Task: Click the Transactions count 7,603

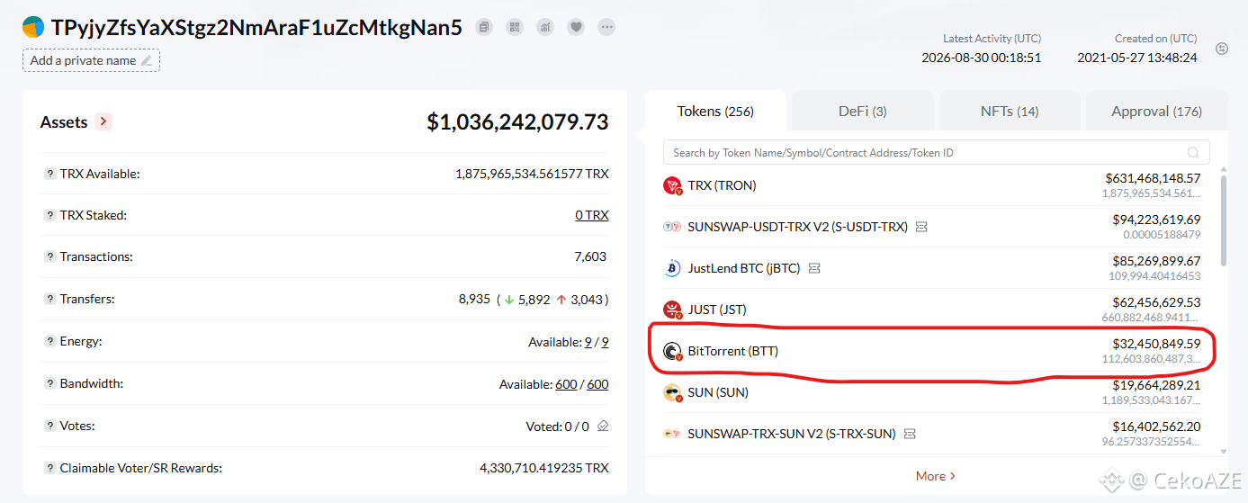Action: pyautogui.click(x=590, y=256)
